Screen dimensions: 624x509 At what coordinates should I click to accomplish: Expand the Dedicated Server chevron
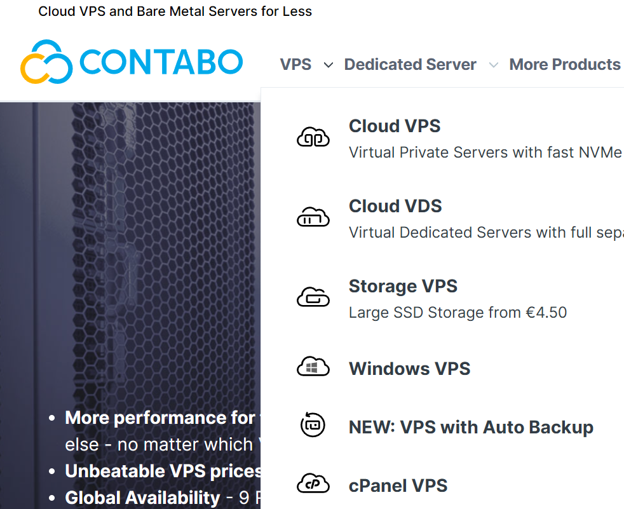click(x=494, y=65)
